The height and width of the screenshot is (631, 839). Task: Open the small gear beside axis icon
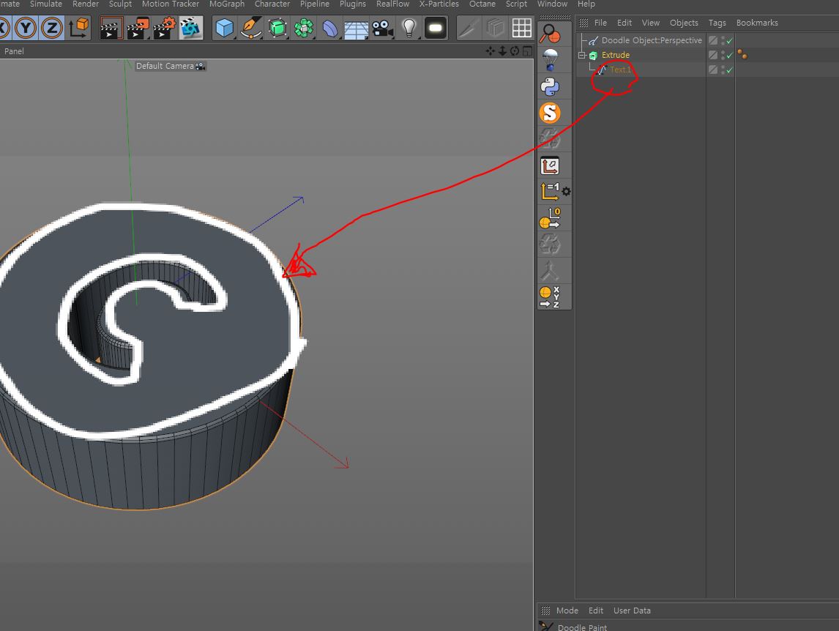(566, 192)
